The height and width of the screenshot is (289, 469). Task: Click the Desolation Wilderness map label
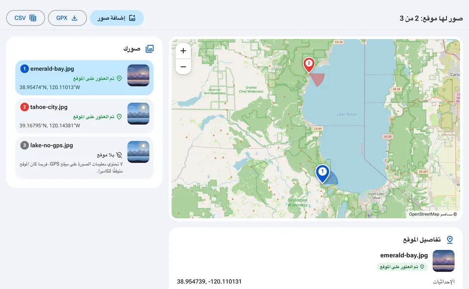pyautogui.click(x=298, y=202)
